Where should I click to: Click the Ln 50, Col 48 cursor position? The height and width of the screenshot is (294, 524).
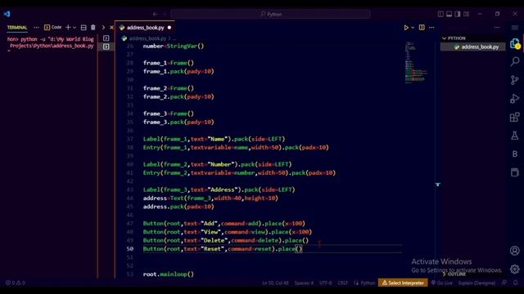click(x=275, y=283)
